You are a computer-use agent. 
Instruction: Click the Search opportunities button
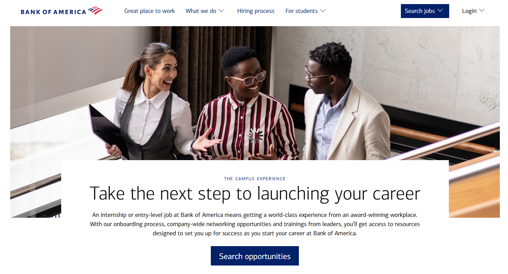click(x=255, y=256)
